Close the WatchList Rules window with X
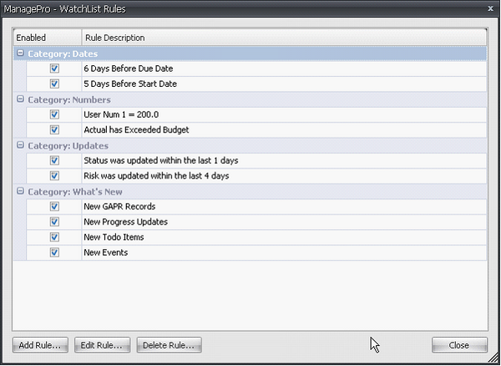Screen dimensions: 501x366 point(490,8)
